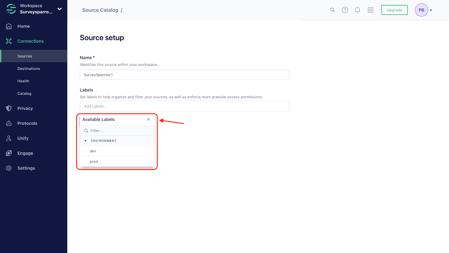Image resolution: width=449 pixels, height=253 pixels.
Task: Go to Destinations in sidebar
Action: [29, 69]
